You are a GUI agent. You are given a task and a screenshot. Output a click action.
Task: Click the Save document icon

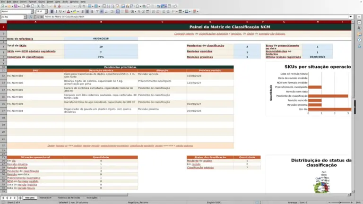click(x=16, y=6)
